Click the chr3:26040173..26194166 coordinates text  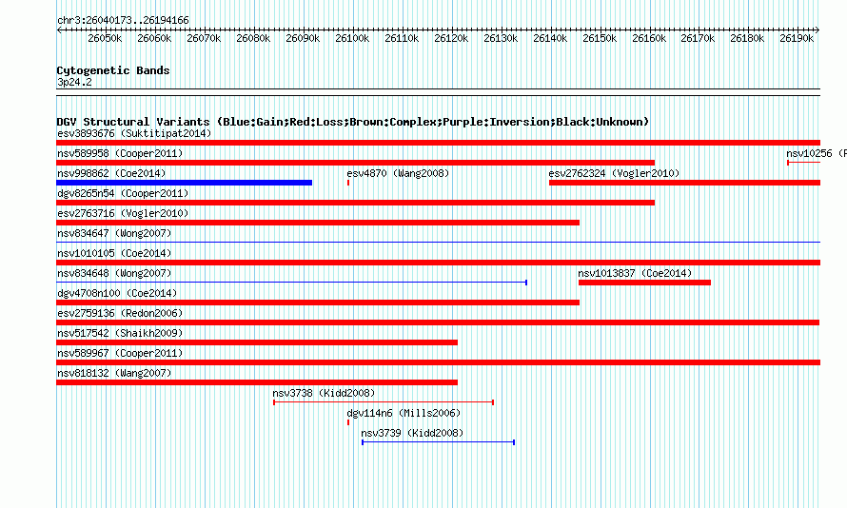(123, 21)
